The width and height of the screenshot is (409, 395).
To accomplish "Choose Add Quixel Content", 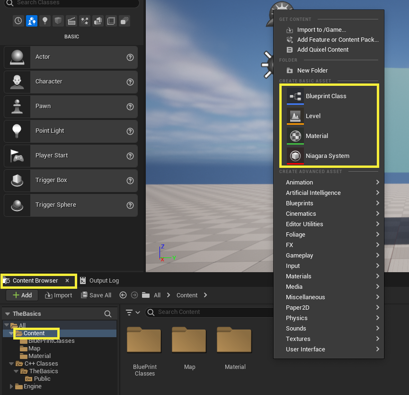I will [329, 50].
